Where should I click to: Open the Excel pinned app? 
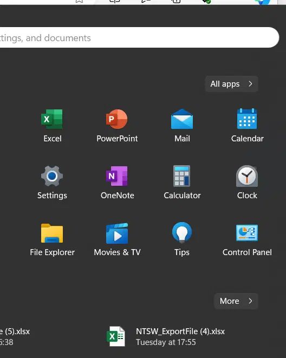[x=52, y=126]
